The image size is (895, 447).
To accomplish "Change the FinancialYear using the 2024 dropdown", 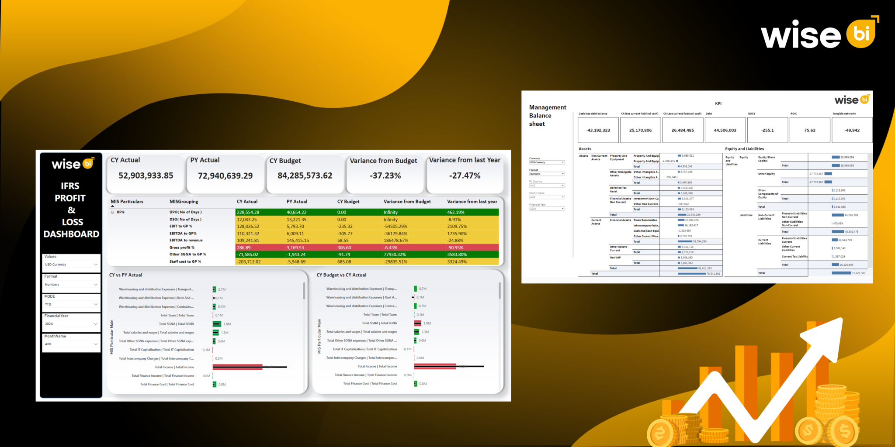I will coord(71,323).
